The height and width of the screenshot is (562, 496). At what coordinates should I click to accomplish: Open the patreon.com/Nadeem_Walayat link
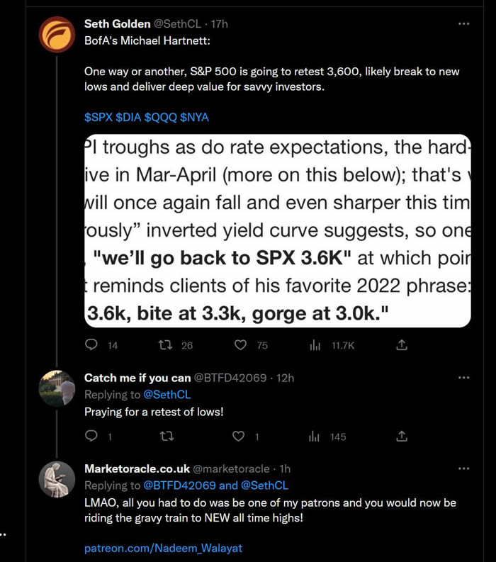164,548
